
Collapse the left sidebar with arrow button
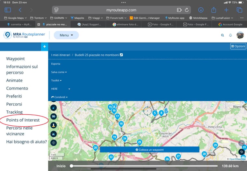[x=45, y=47]
